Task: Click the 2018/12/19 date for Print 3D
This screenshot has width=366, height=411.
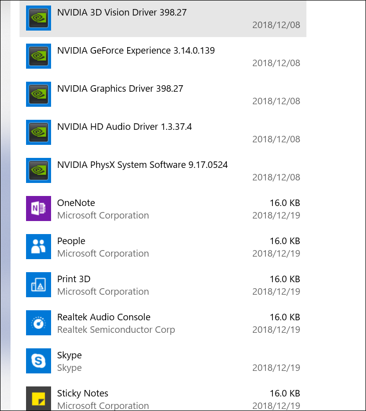Action: coord(276,292)
